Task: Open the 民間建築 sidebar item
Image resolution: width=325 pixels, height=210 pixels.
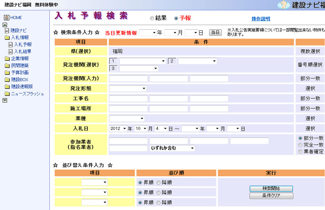Action: [20, 66]
